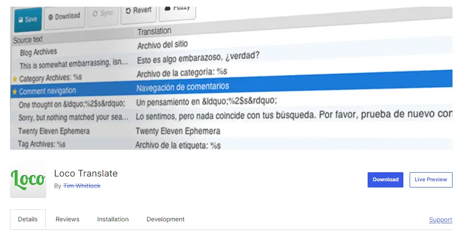Select 'Sorry, but nothing matched' source row
The height and width of the screenshot is (239, 463).
tap(73, 117)
